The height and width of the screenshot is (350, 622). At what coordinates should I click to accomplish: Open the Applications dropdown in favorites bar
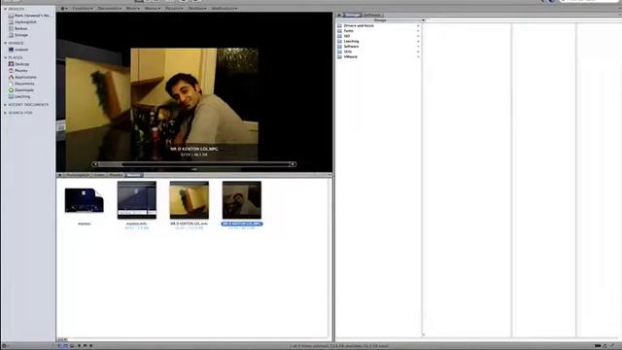point(225,9)
